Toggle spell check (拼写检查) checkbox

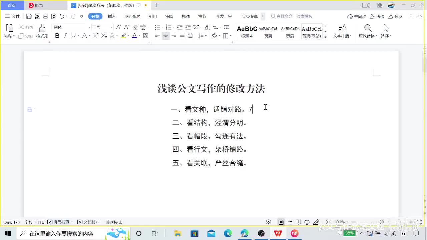(58, 222)
